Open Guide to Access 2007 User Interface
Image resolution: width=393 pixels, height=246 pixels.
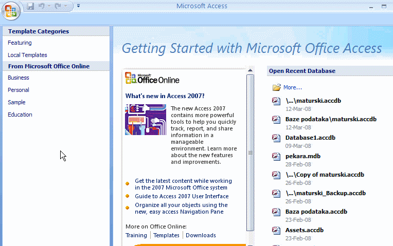tap(182, 197)
